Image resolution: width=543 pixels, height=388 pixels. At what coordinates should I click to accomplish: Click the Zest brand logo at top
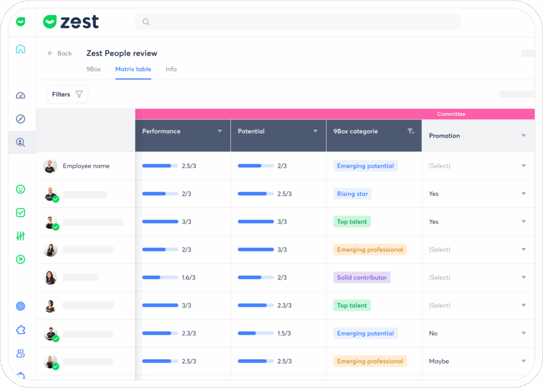coord(71,22)
